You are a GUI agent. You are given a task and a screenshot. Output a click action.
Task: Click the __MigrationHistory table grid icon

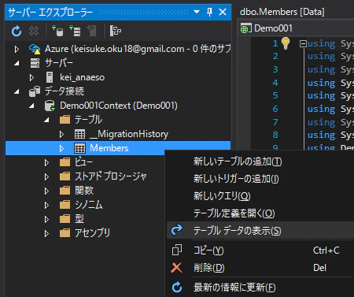click(79, 134)
